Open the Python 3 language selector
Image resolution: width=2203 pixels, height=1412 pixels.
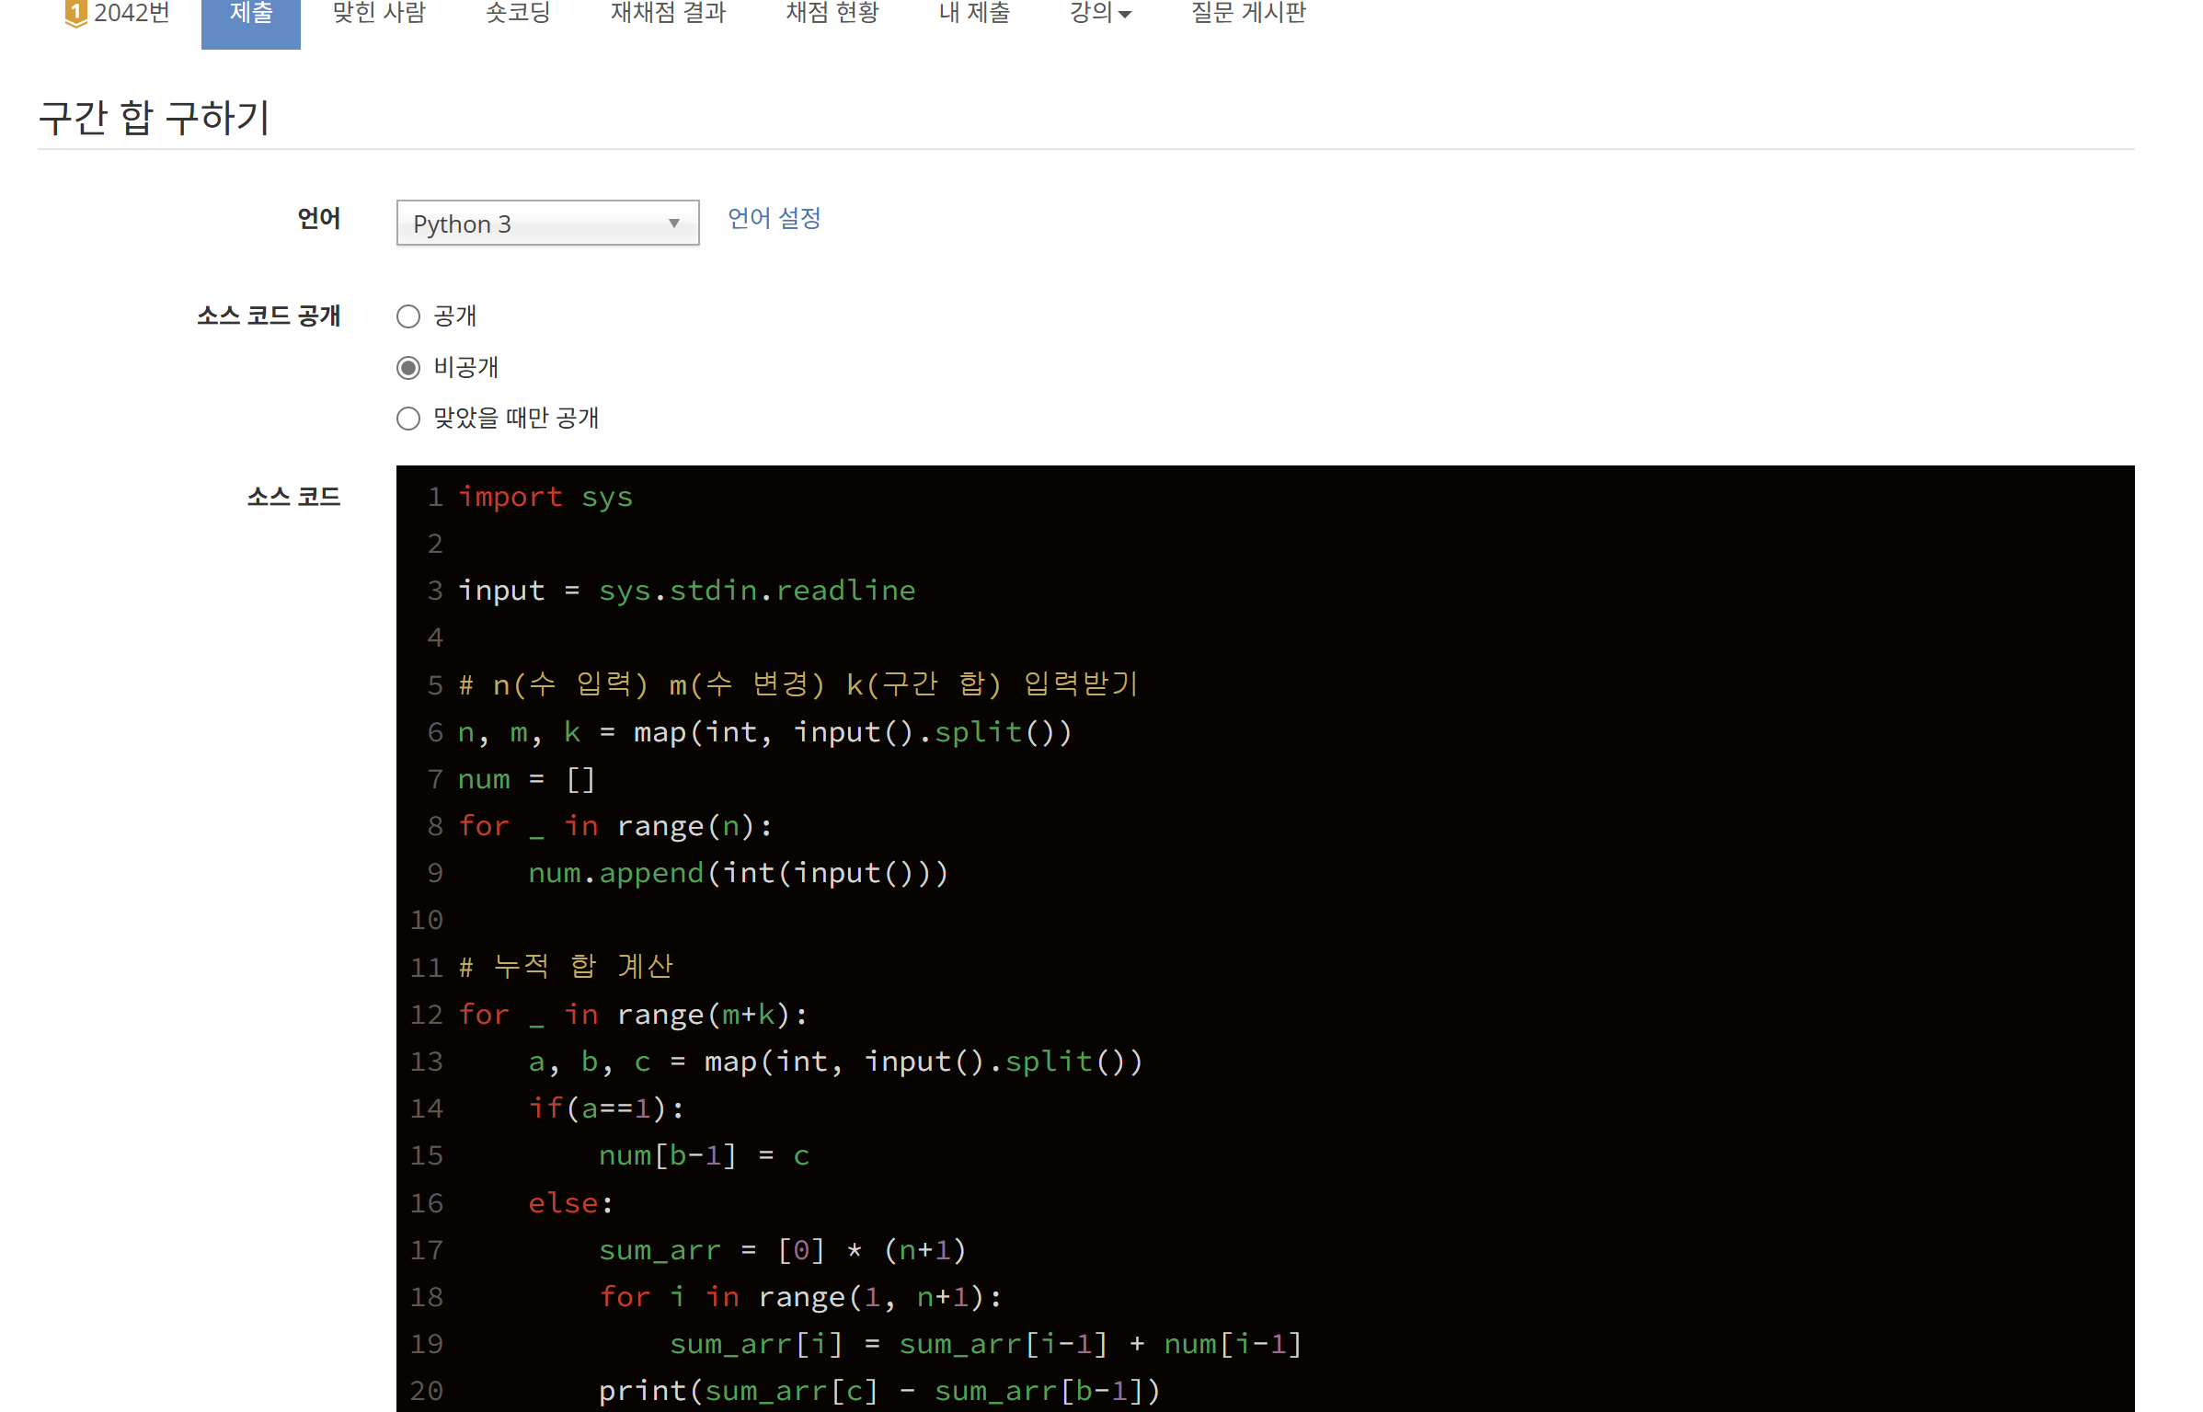click(546, 224)
